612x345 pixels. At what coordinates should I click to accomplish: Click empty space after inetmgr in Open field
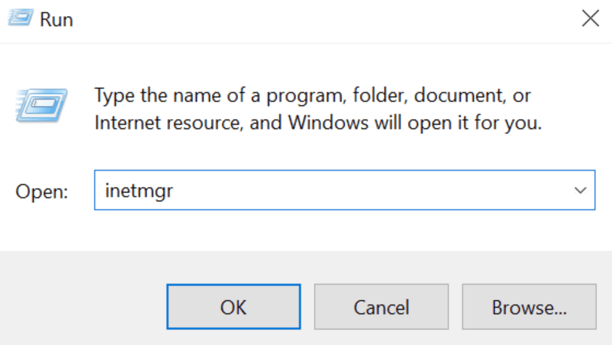[x=356, y=191]
